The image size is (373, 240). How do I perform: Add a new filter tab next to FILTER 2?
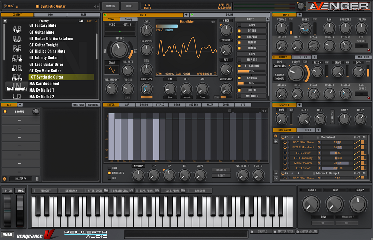click(314, 57)
